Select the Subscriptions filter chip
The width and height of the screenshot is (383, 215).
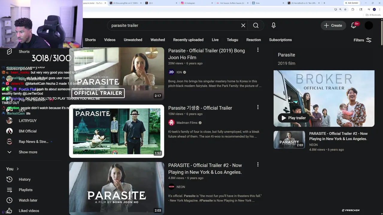click(x=280, y=40)
